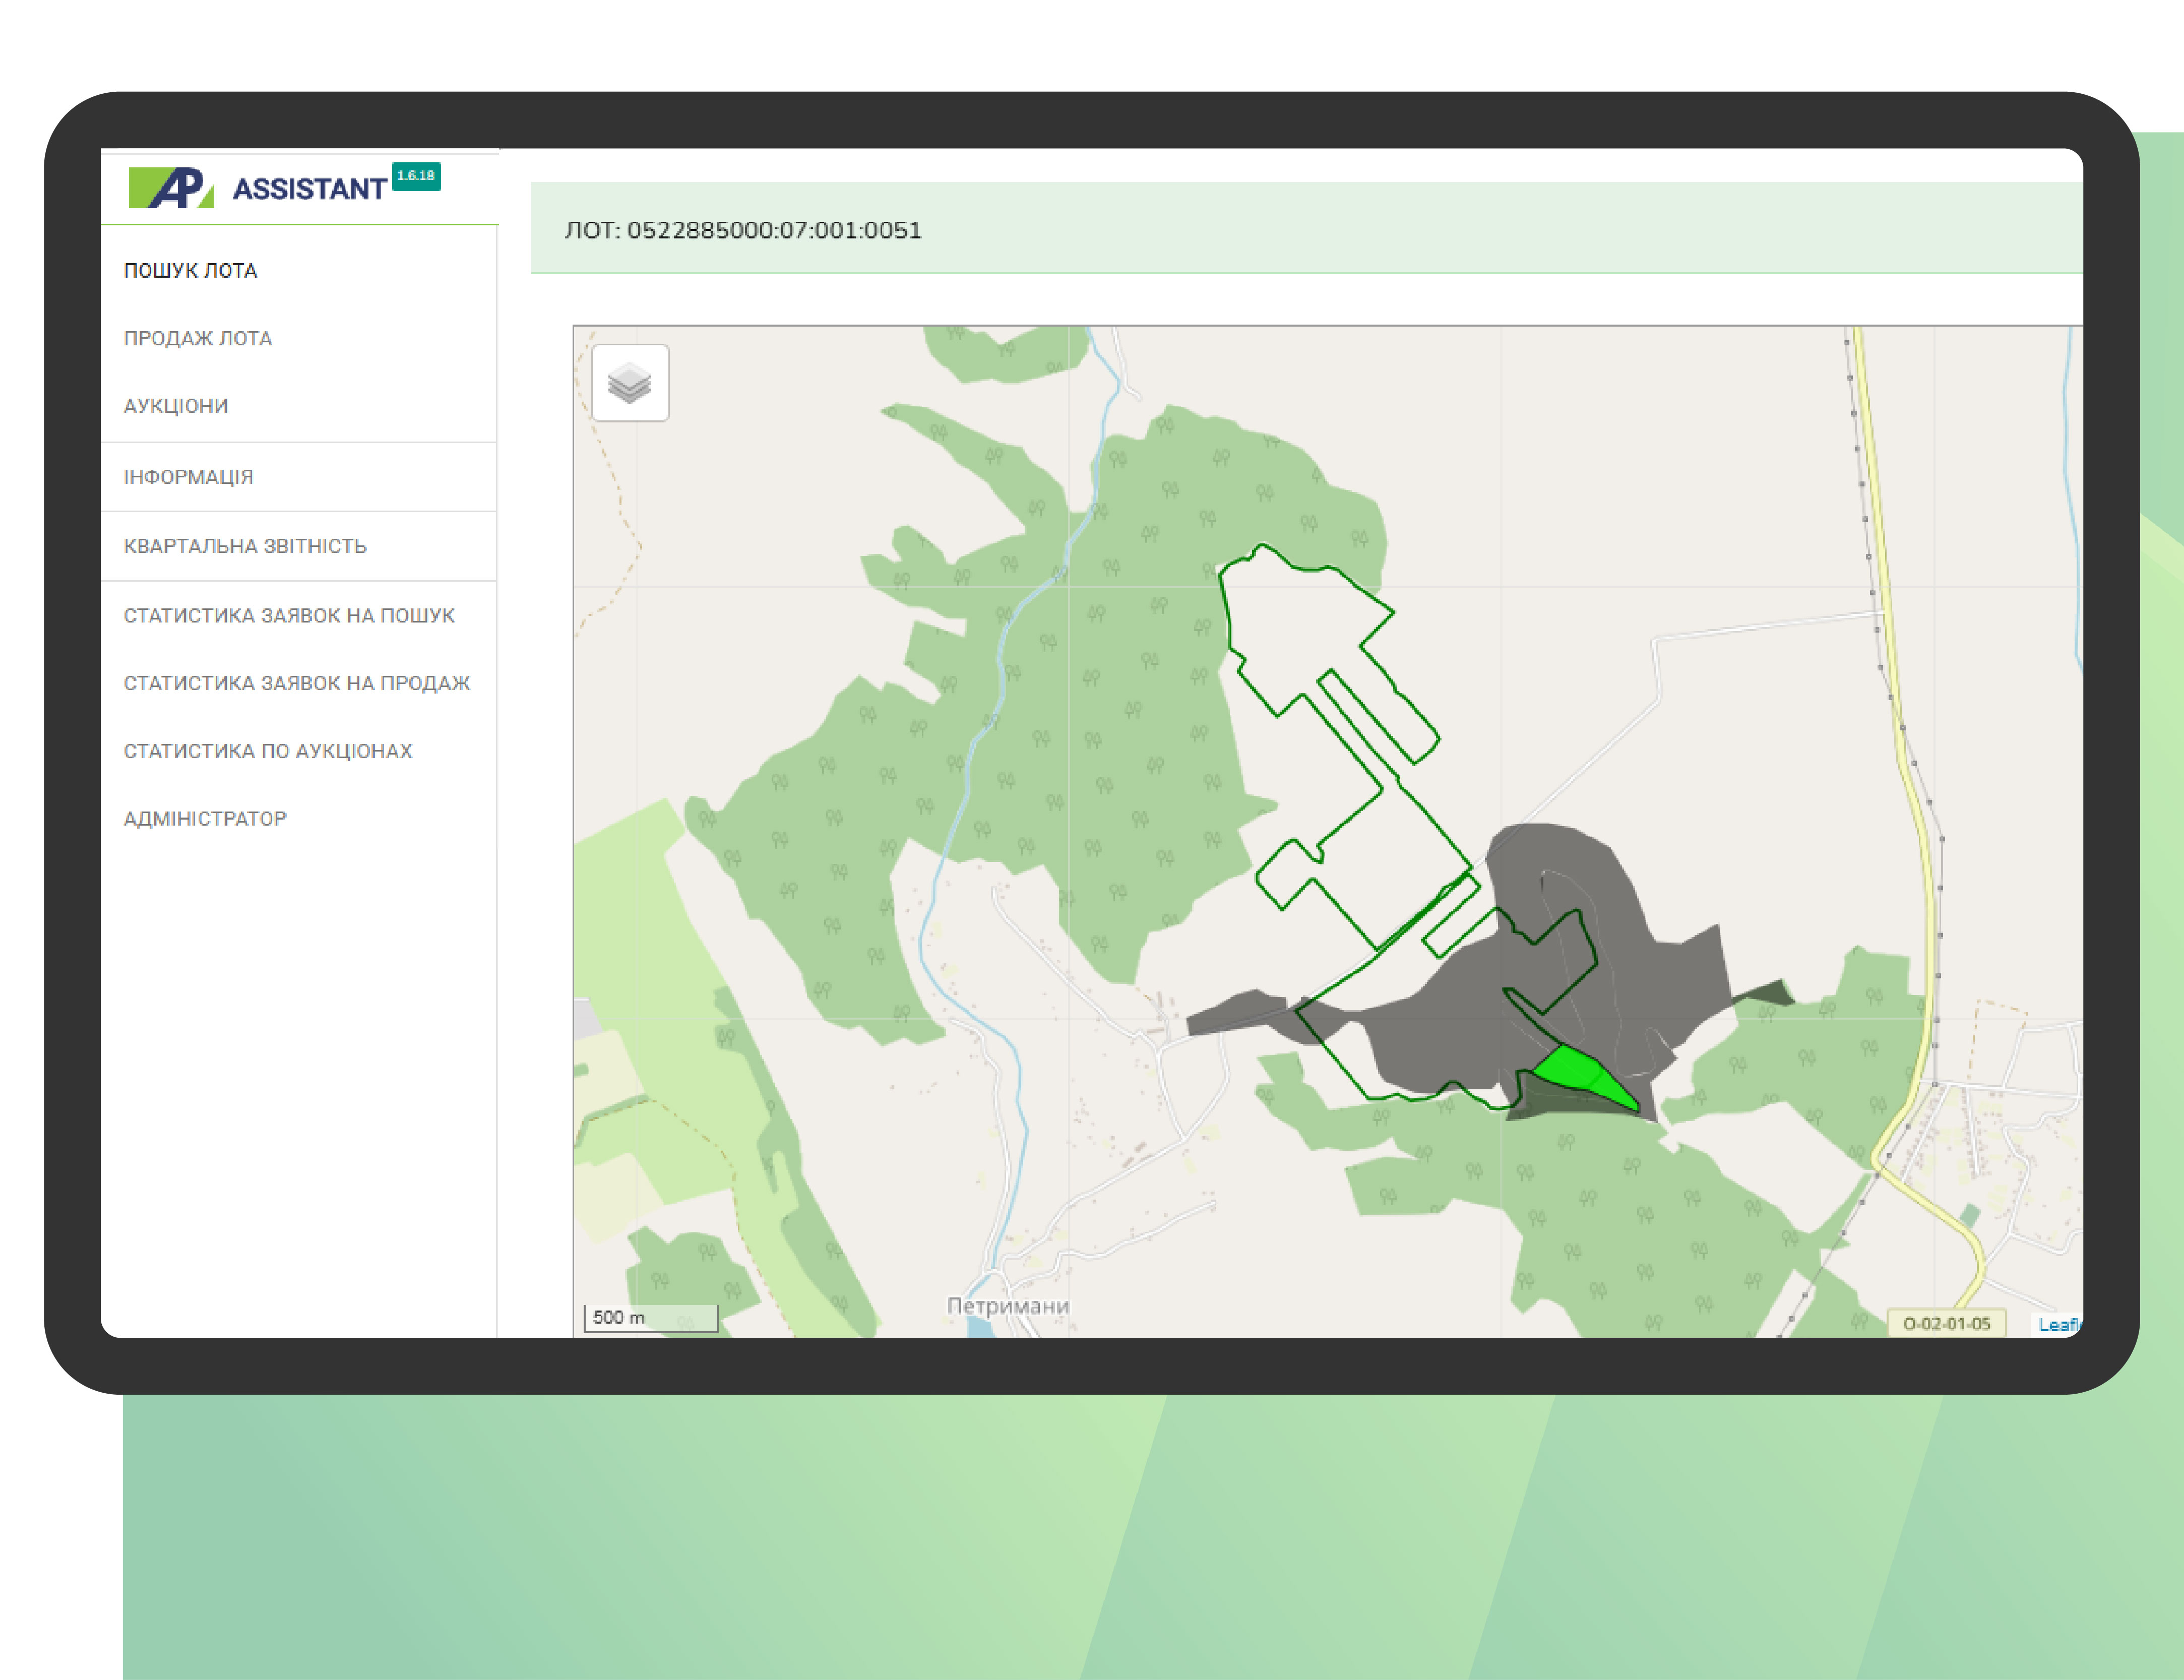Click inside the large green-outlined parcel
2184x1680 pixels.
click(x=1290, y=620)
